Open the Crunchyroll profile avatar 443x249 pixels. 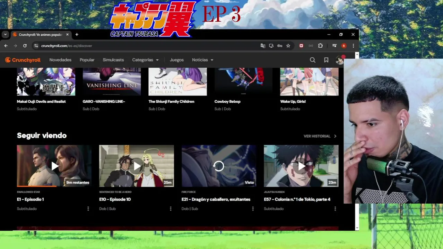(x=340, y=60)
